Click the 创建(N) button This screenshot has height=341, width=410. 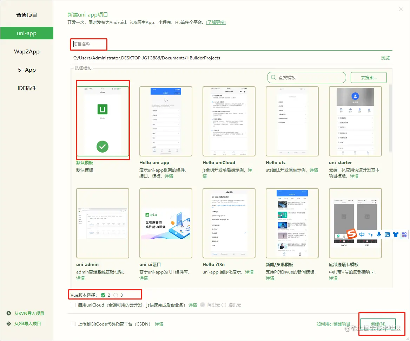point(378,324)
